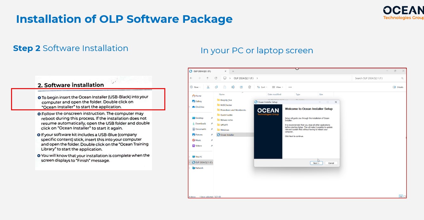
Task: Select the Ocean Installer file in list
Action: tap(227, 135)
